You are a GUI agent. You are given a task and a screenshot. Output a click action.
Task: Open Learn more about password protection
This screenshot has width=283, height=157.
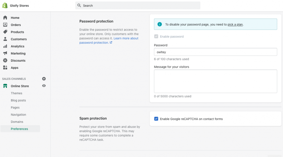point(109,40)
